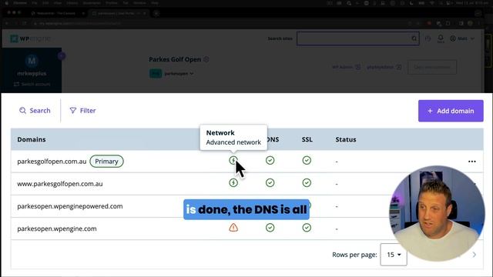Open three-dots menu for parkesgolfopen.com.au
The image size is (493, 277).
472,162
